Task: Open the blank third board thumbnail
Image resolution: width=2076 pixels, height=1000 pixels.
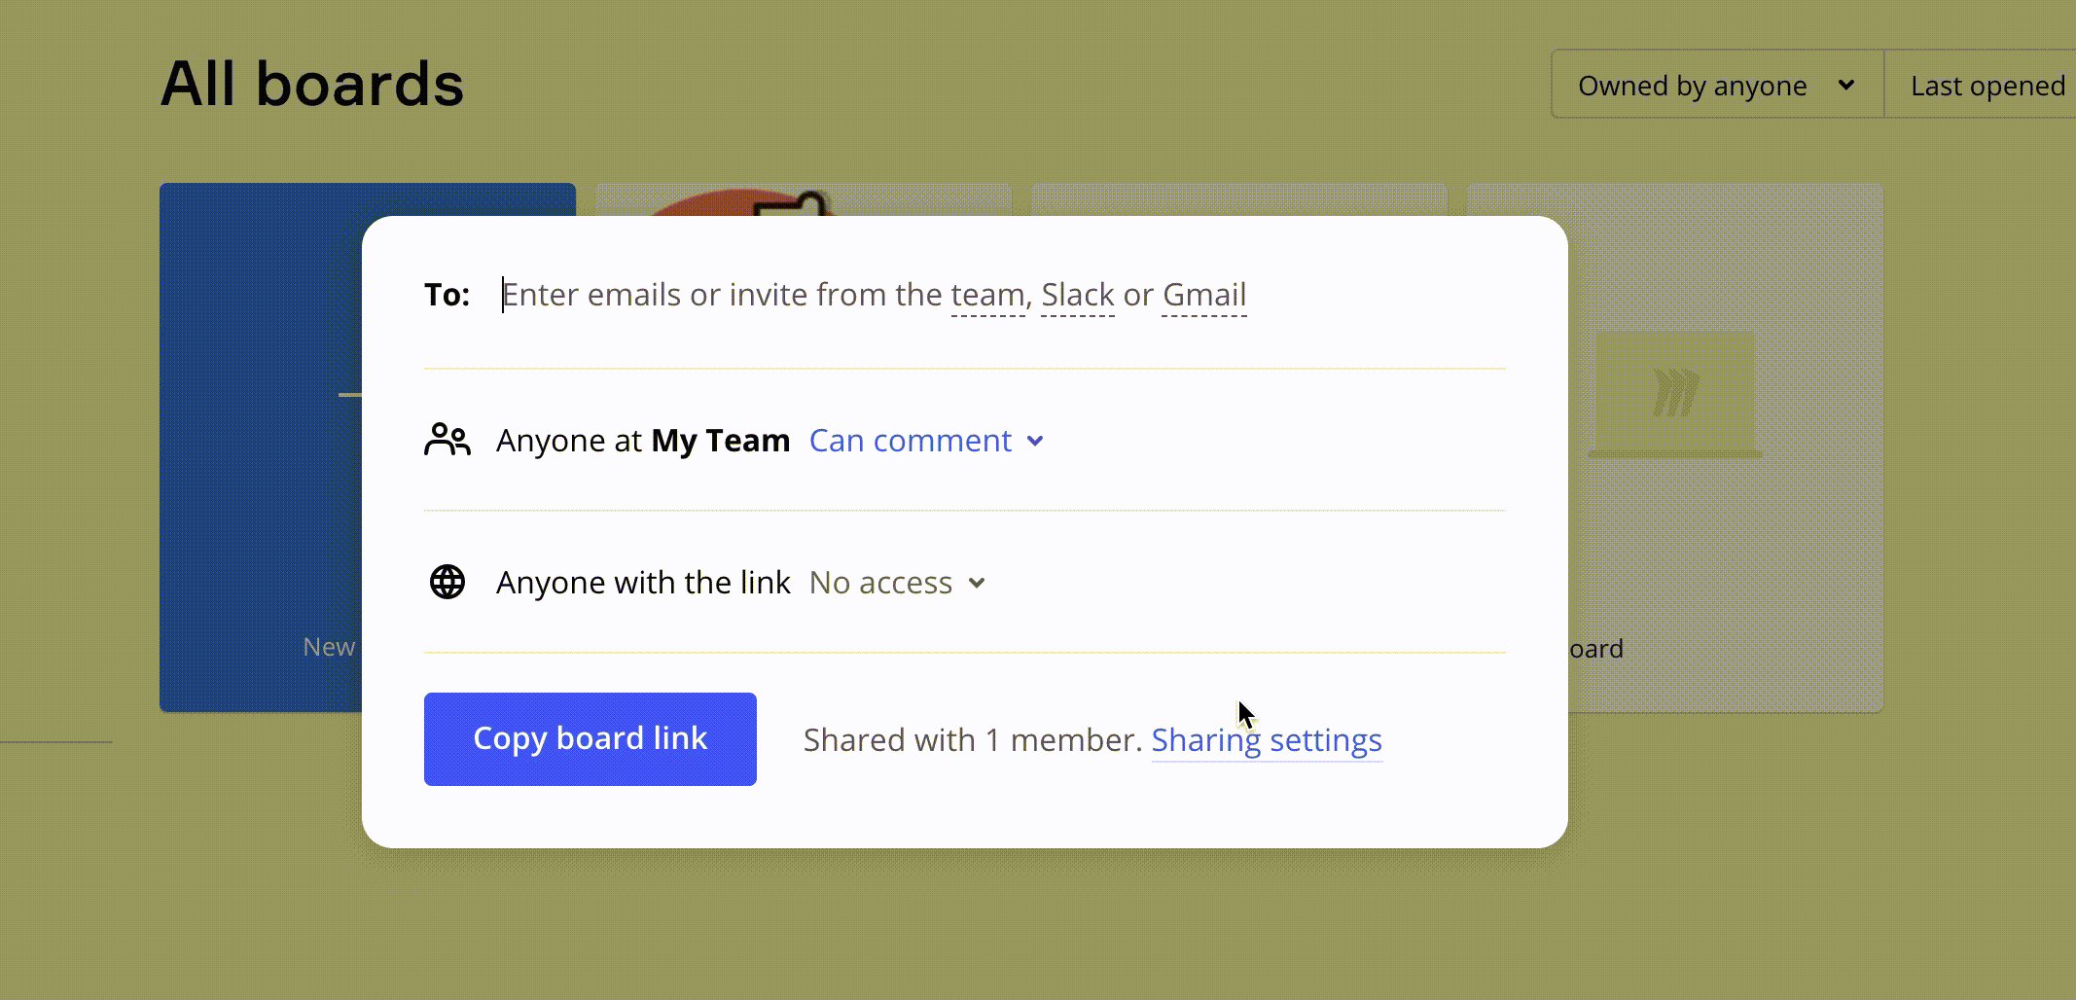Action: 1237,199
